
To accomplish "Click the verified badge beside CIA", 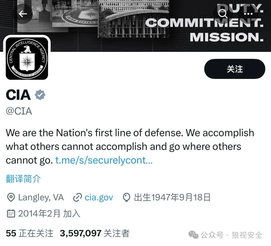I will click(40, 95).
